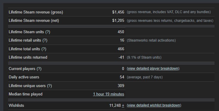Select the $1,456 gross revenue value
Image resolution: width=219 pixels, height=111 pixels.
[118, 12]
